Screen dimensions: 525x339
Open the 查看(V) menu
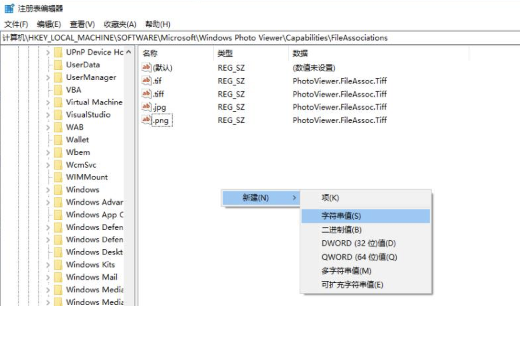tap(82, 24)
